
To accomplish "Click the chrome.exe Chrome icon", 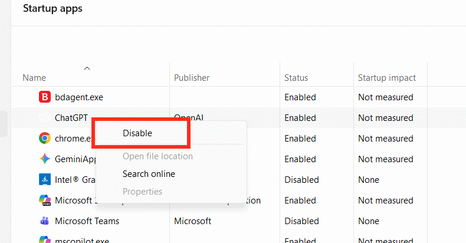I will pos(45,139).
